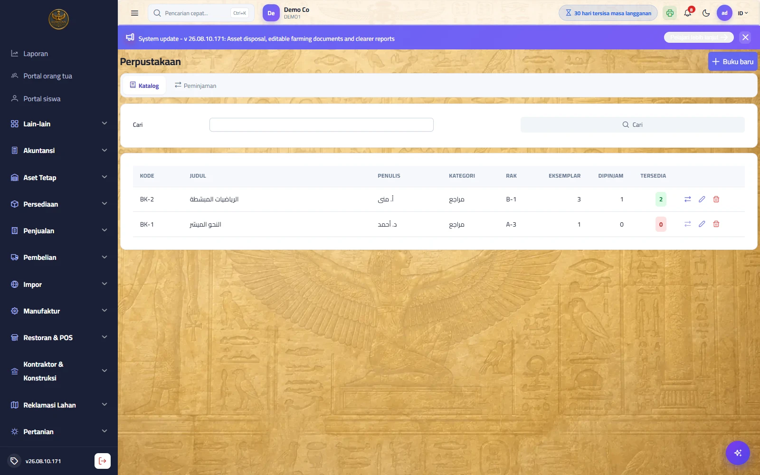Click the lend icon for BK-2
760x475 pixels.
click(687, 199)
